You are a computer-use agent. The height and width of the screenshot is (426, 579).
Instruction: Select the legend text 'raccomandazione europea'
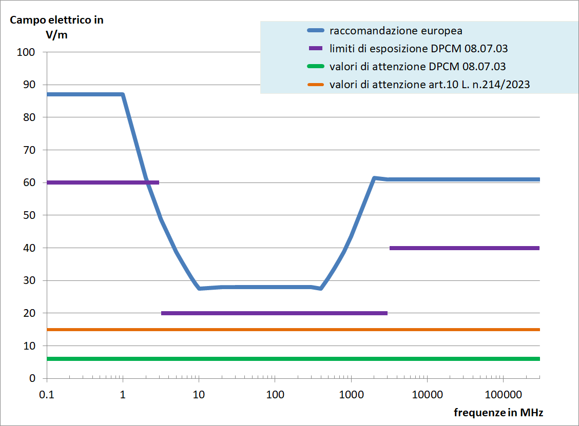click(x=396, y=31)
